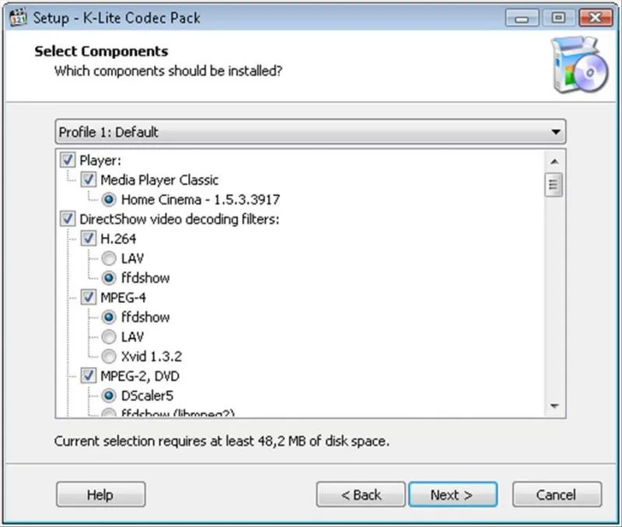The image size is (622, 527).
Task: Click the 'Media Player Classic' label
Action: click(159, 180)
